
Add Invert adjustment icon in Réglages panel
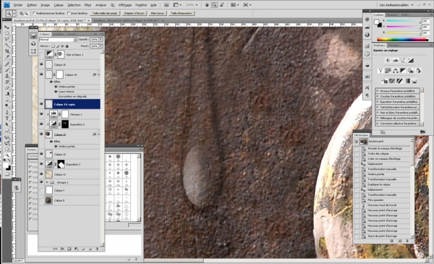pyautogui.click(x=385, y=81)
